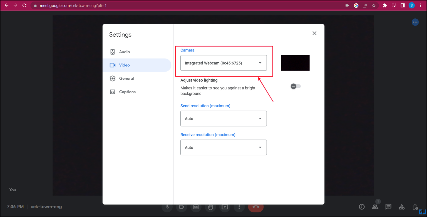Turn off the camera from the bottom toolbar

[x=182, y=207]
